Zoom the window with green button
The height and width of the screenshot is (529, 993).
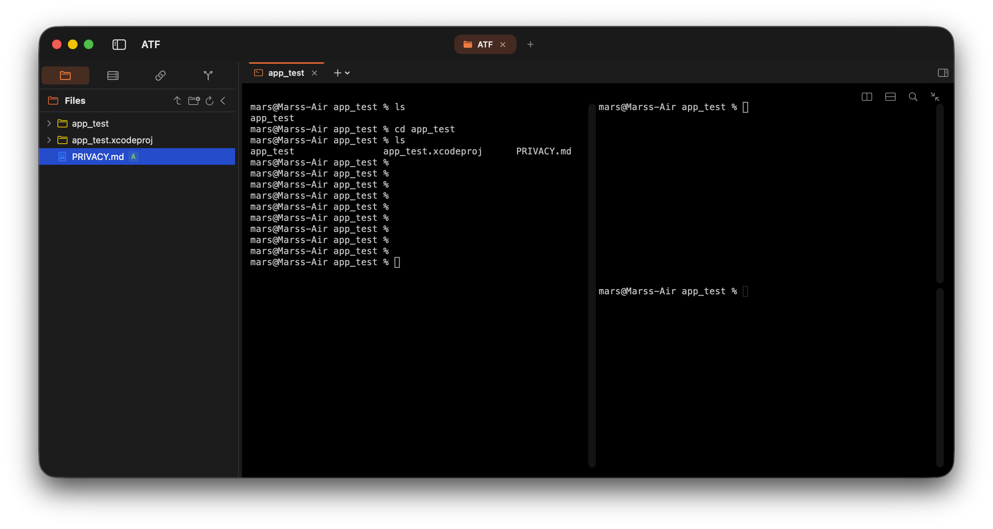[x=89, y=44]
